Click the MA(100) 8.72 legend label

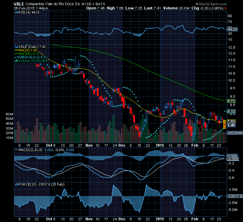click(28, 54)
